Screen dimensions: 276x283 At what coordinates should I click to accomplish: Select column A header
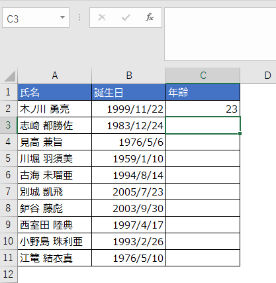tap(55, 76)
